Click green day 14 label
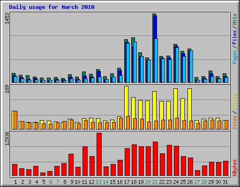240x187 pixels. point(105,182)
